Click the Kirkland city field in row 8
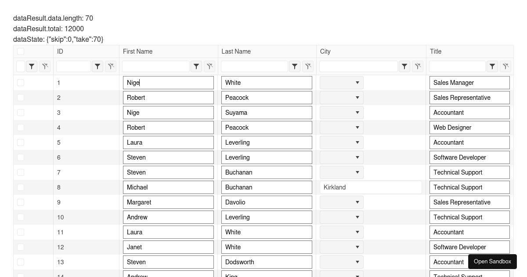The height and width of the screenshot is (277, 527). [371, 187]
